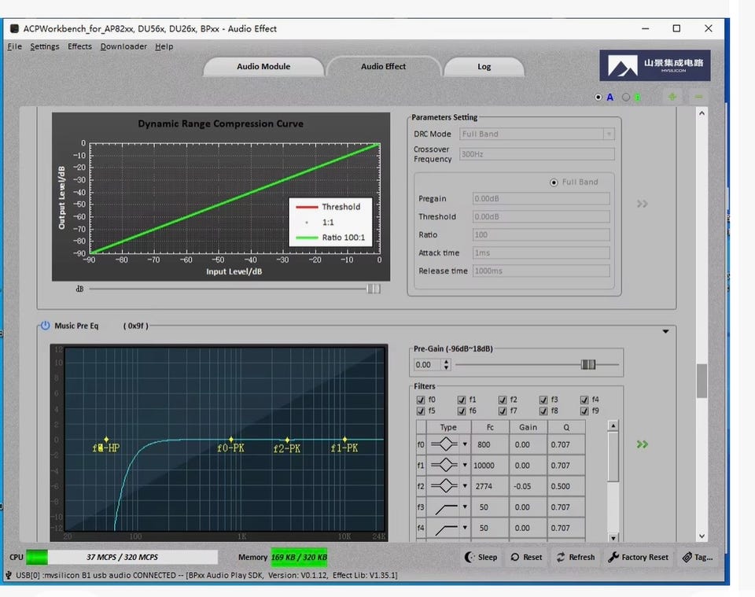The height and width of the screenshot is (597, 755).
Task: Click the grey double-arrow beside DRC parameters
Action: point(643,204)
